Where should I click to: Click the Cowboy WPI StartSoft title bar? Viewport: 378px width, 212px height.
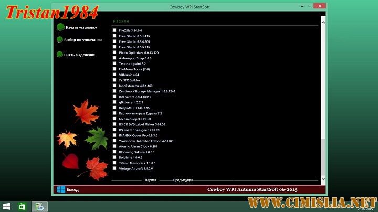[189, 7]
